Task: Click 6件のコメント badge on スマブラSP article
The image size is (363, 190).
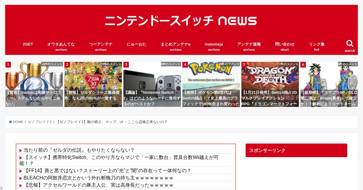Action: pyautogui.click(x=348, y=64)
